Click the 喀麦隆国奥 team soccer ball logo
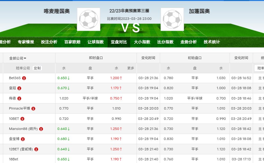The image size is (264, 163). (x=88, y=19)
